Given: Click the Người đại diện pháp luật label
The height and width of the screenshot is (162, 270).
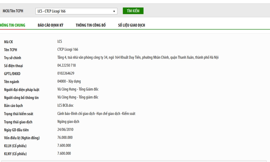Looking at the screenshot, I should 22,90.
